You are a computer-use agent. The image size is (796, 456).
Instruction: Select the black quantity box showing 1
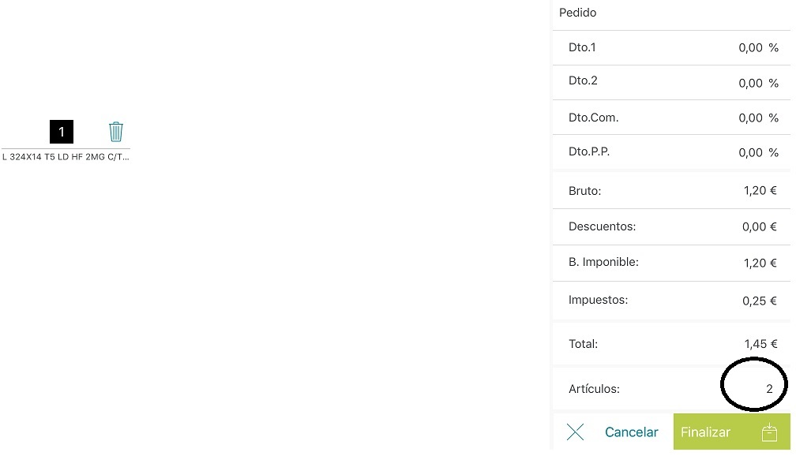(x=62, y=132)
